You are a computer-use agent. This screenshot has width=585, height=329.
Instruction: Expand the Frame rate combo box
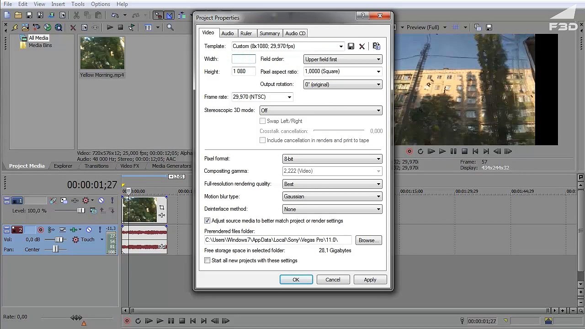289,97
